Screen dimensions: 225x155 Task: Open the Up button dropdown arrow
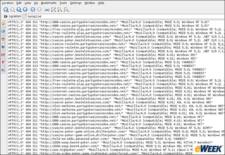tap(21, 12)
